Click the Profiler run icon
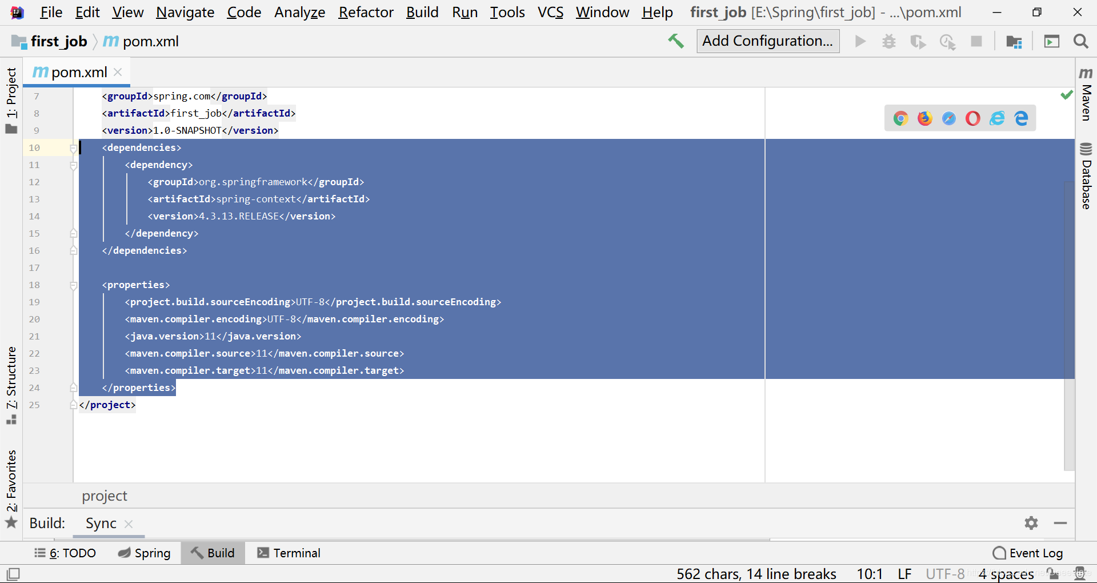The image size is (1097, 583). [948, 42]
